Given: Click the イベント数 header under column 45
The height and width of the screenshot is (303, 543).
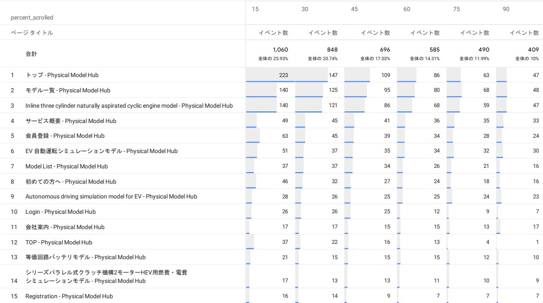Looking at the screenshot, I should point(375,33).
